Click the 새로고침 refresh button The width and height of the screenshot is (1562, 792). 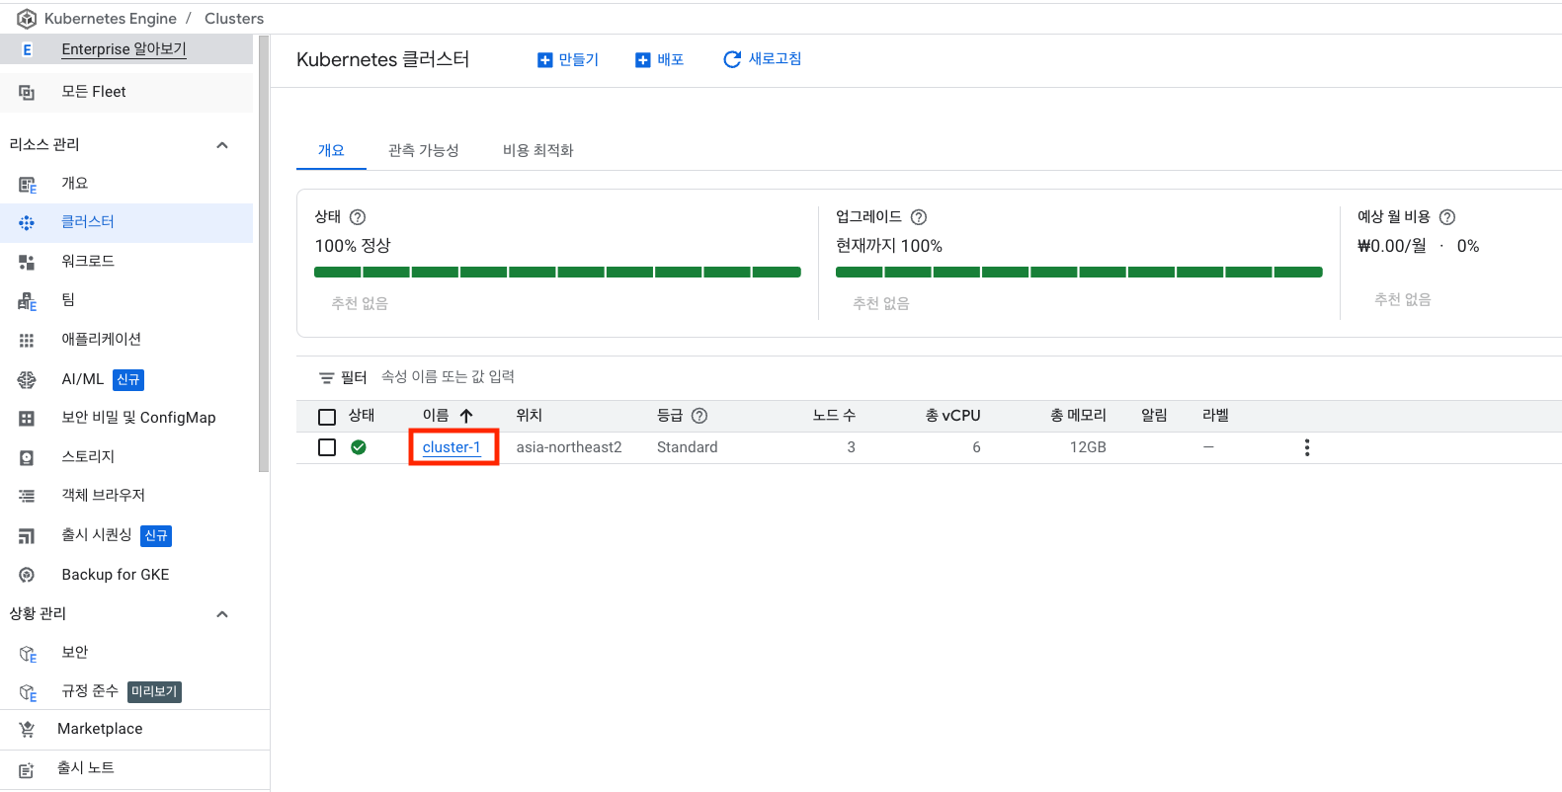pyautogui.click(x=763, y=59)
